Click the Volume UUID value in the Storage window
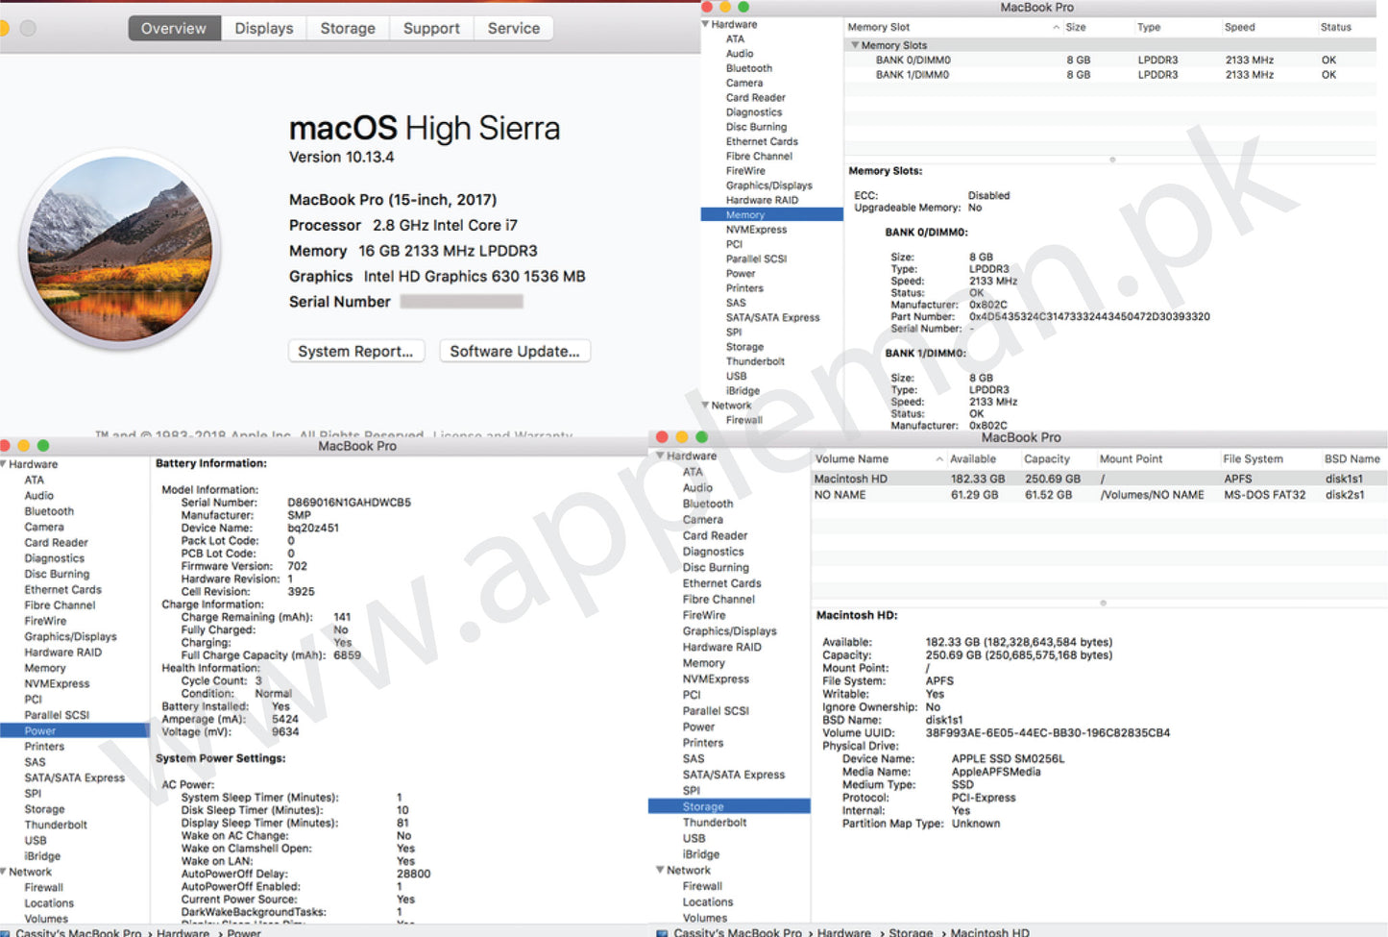 1047,733
